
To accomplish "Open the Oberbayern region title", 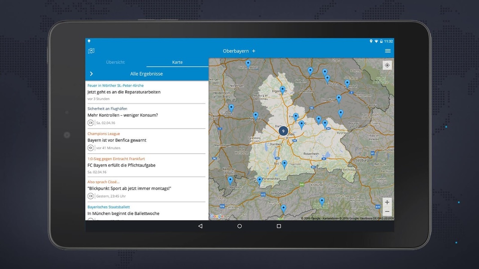I will pyautogui.click(x=236, y=51).
